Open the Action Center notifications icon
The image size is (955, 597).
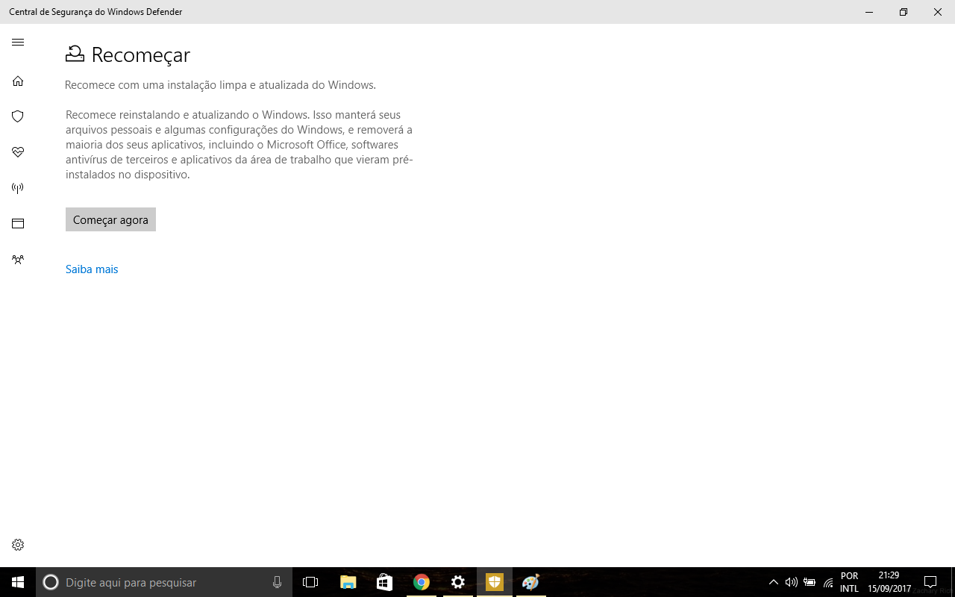click(930, 582)
